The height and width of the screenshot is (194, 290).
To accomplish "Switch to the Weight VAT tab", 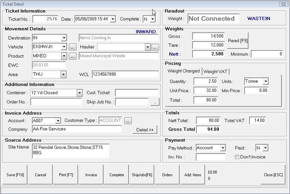I will point(216,71).
